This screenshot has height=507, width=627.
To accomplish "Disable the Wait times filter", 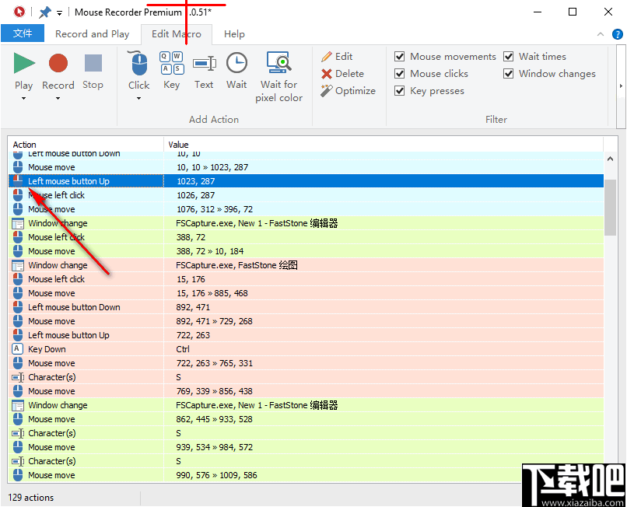I will [509, 57].
